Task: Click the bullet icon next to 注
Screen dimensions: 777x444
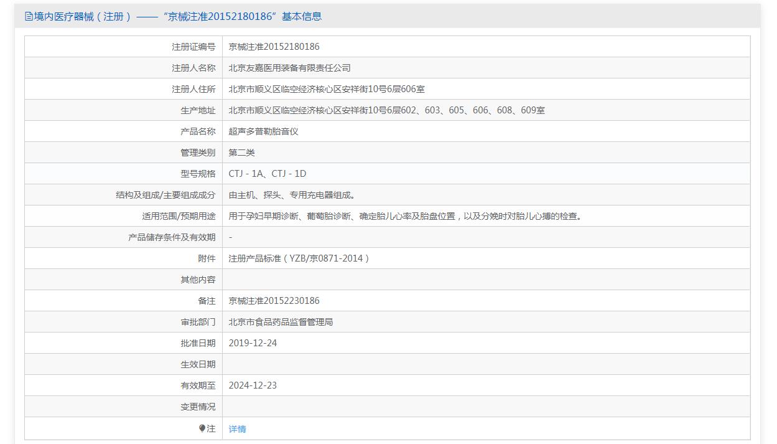Action: point(202,428)
